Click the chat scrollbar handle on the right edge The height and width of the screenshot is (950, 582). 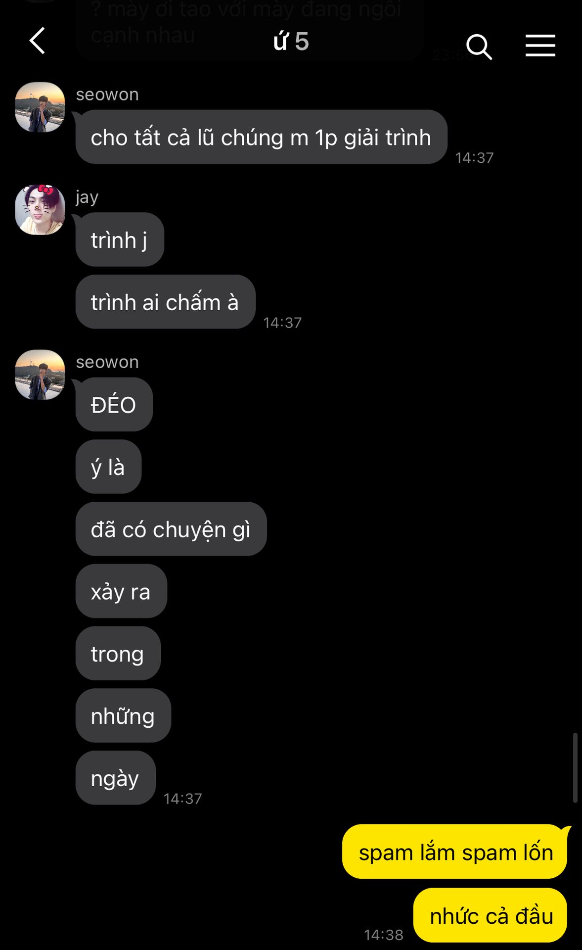pos(575,768)
